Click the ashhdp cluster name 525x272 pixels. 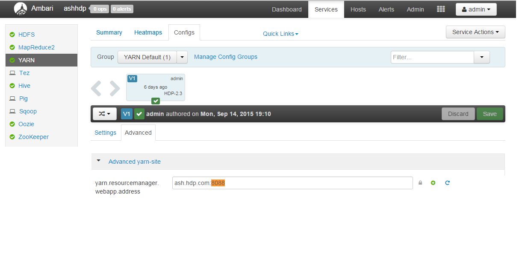[75, 9]
